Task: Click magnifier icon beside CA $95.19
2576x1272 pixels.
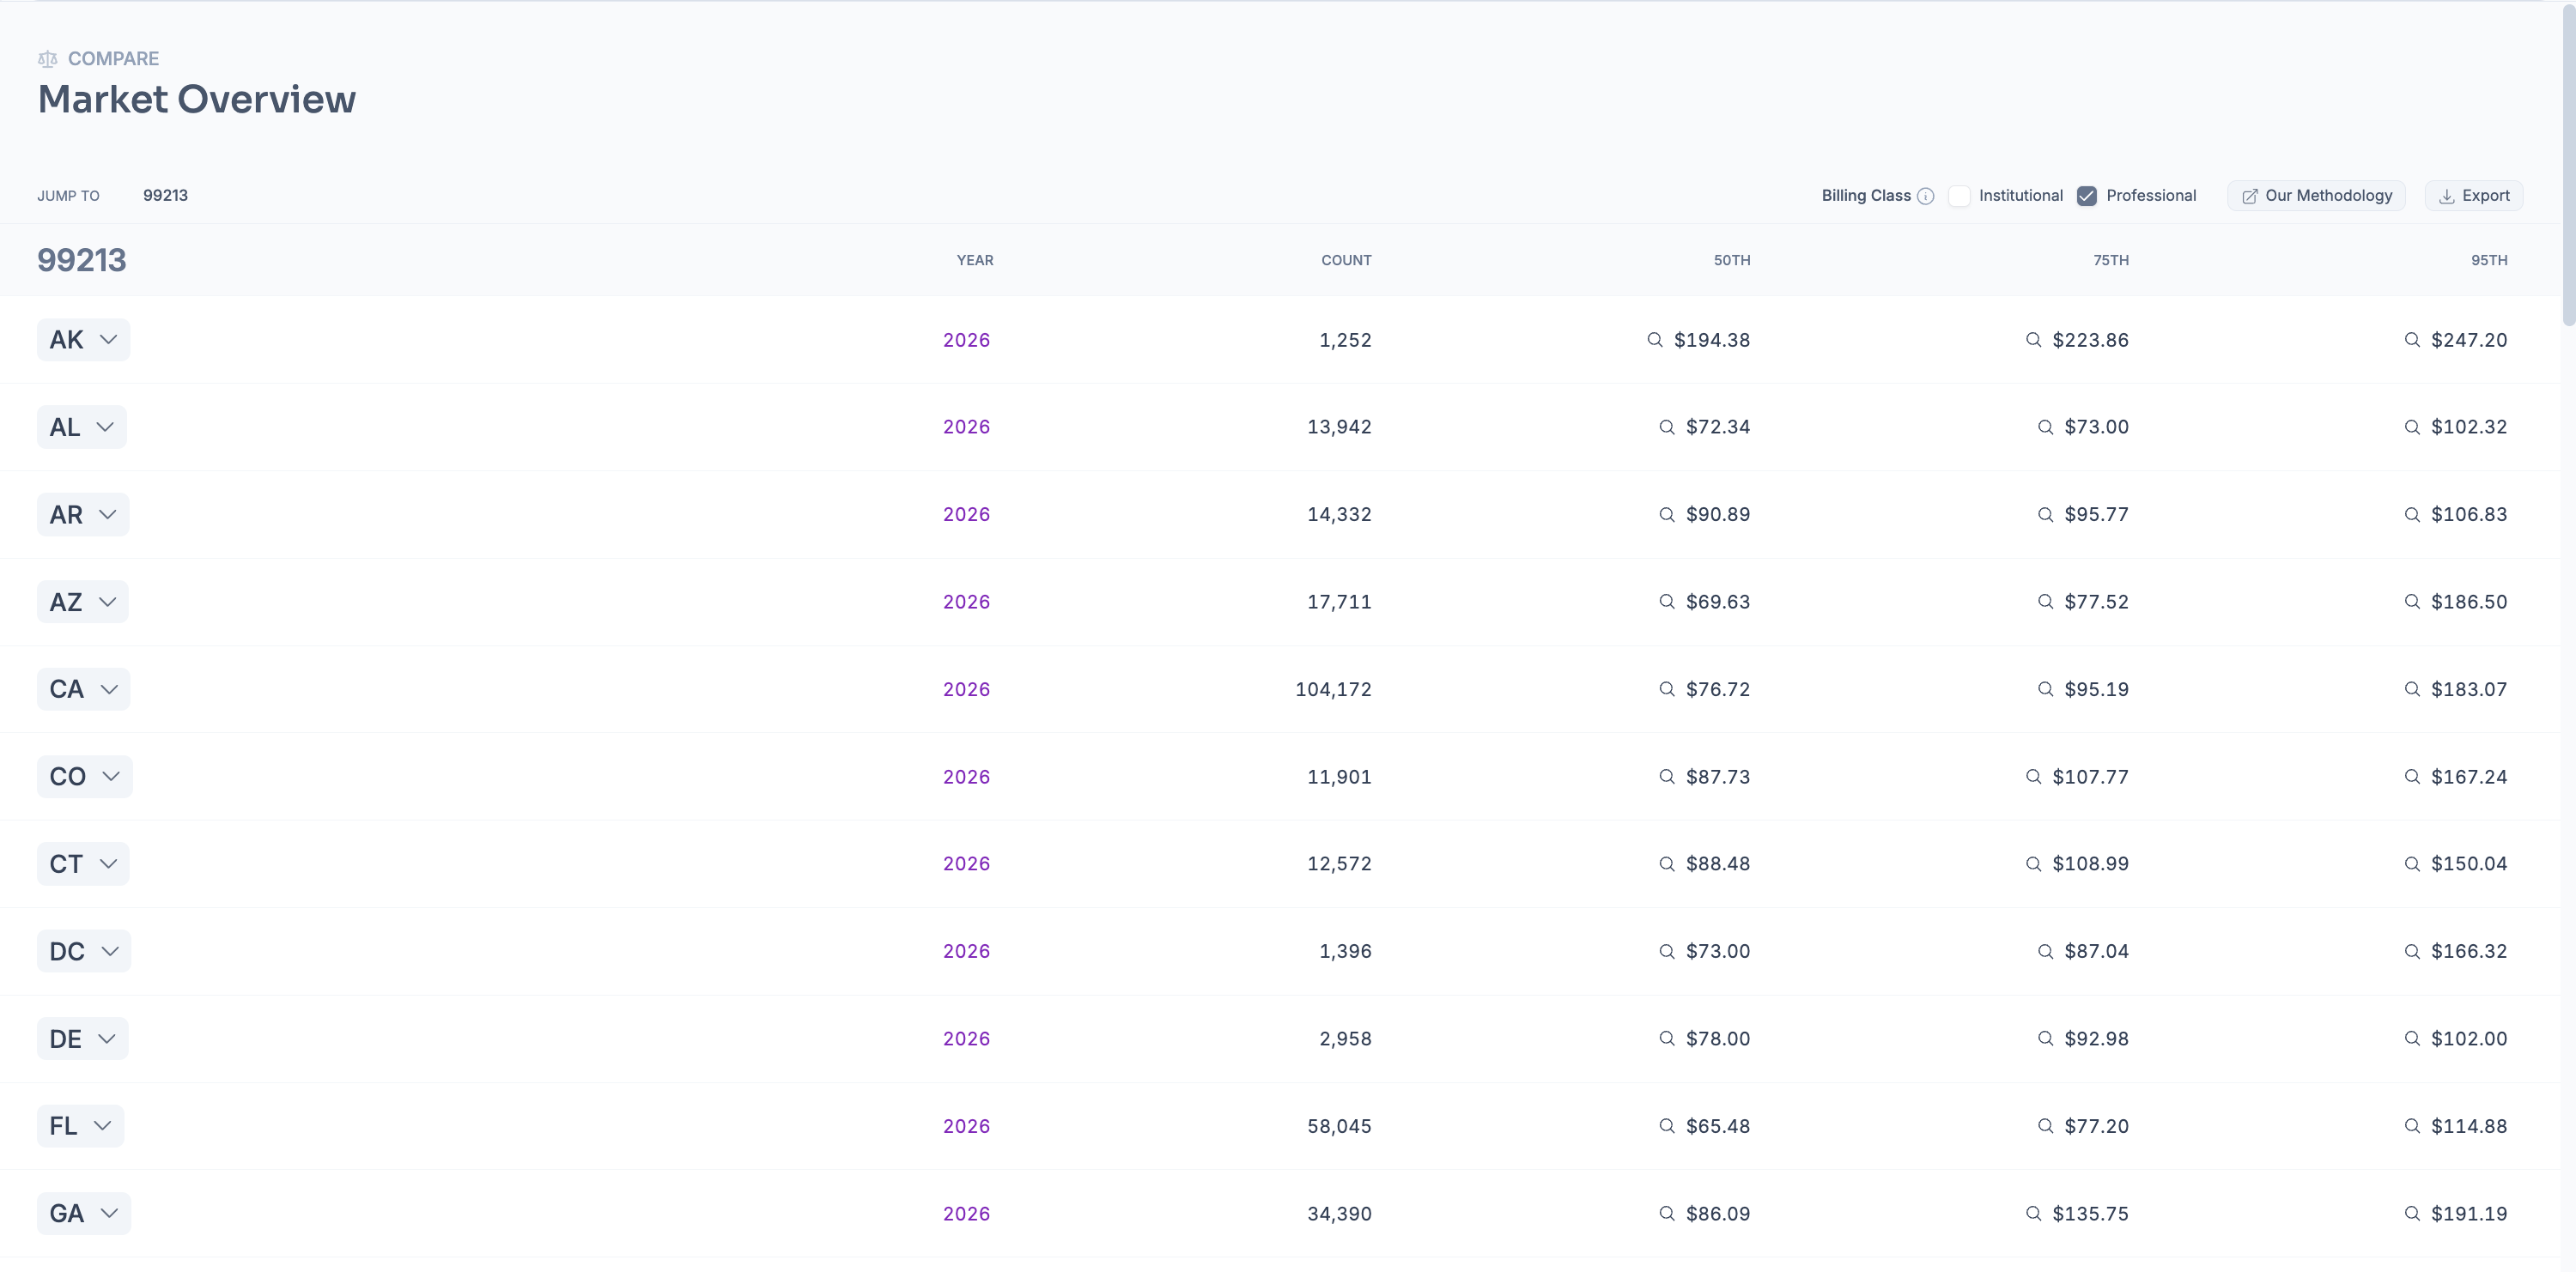Action: (x=2045, y=689)
